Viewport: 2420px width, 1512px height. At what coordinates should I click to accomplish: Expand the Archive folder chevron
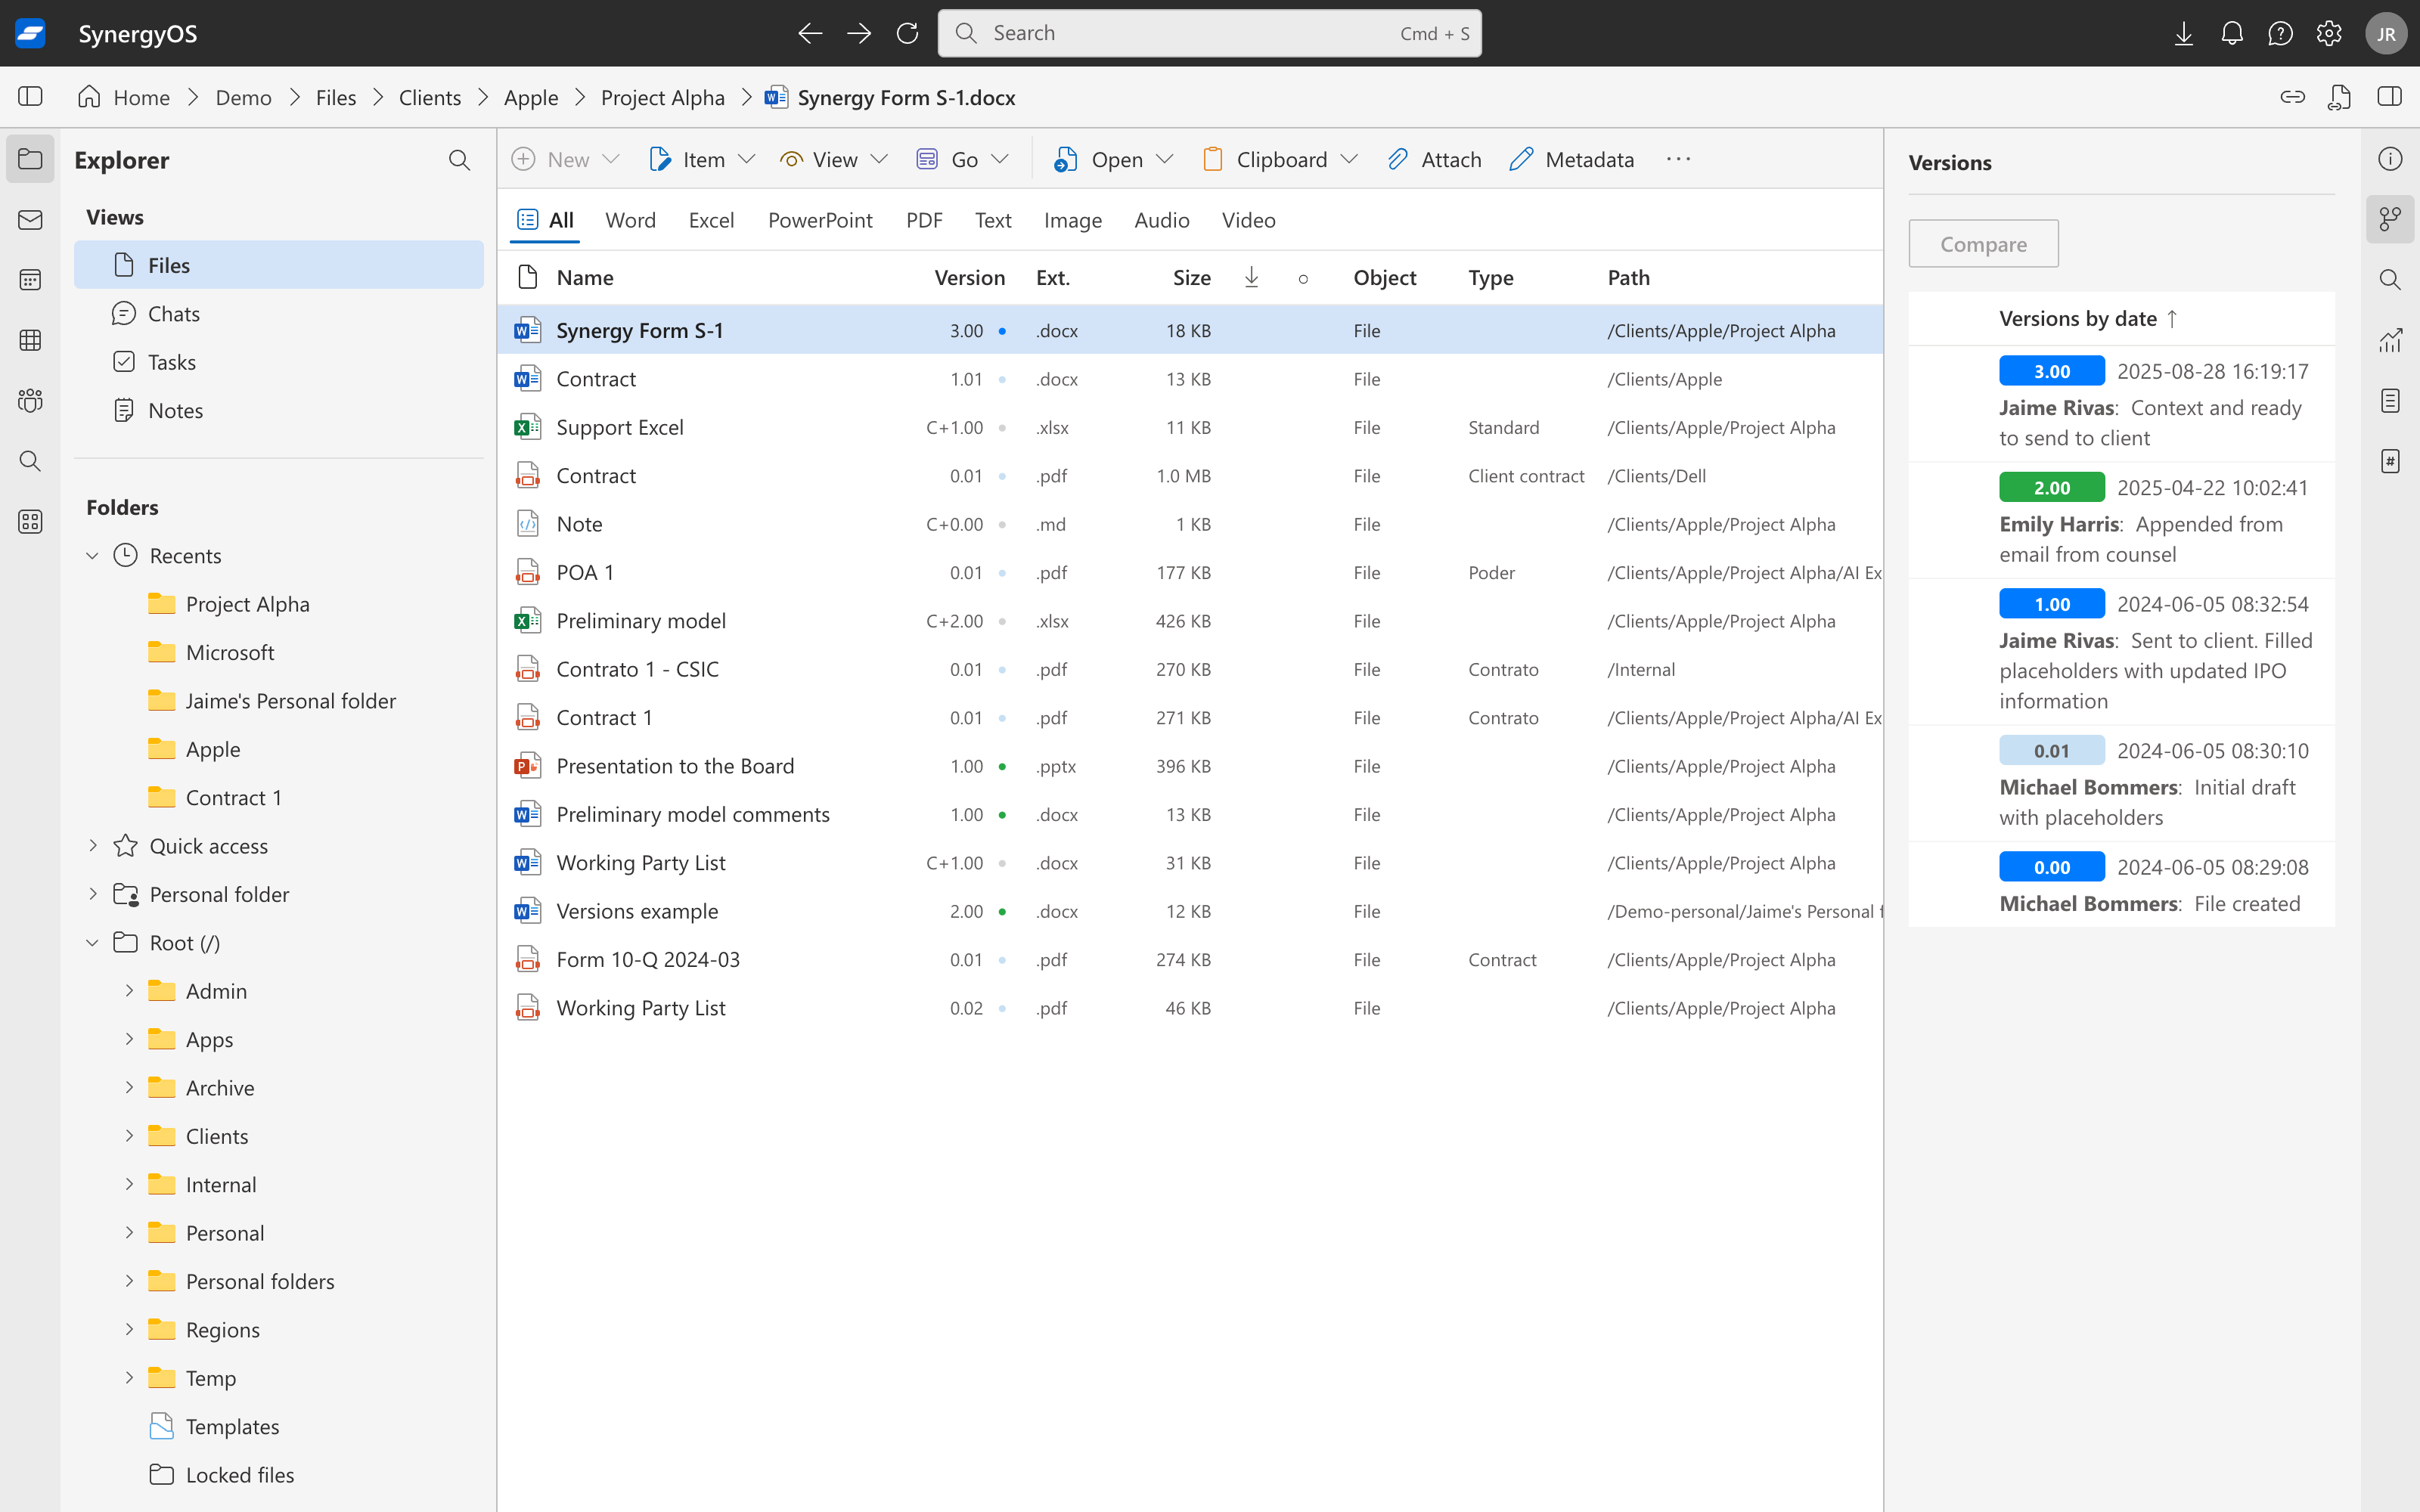[129, 1088]
